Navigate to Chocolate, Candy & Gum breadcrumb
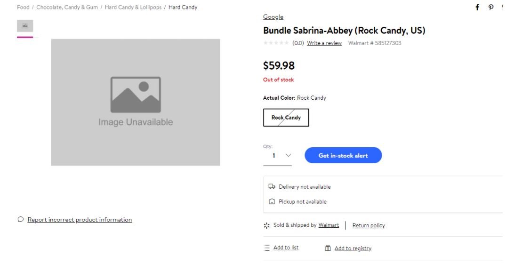Image resolution: width=506 pixels, height=263 pixels. click(x=67, y=8)
